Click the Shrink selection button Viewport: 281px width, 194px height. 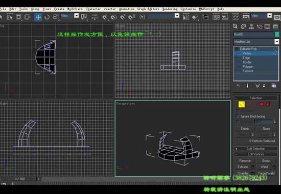coord(245,129)
